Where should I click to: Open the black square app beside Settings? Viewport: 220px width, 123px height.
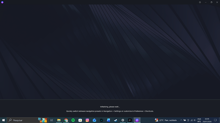pos(130,120)
